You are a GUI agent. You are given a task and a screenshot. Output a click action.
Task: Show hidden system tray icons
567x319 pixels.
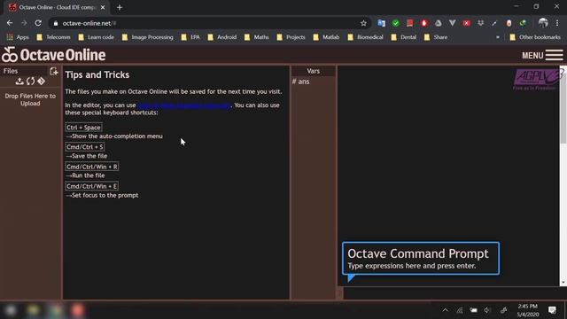(445, 310)
